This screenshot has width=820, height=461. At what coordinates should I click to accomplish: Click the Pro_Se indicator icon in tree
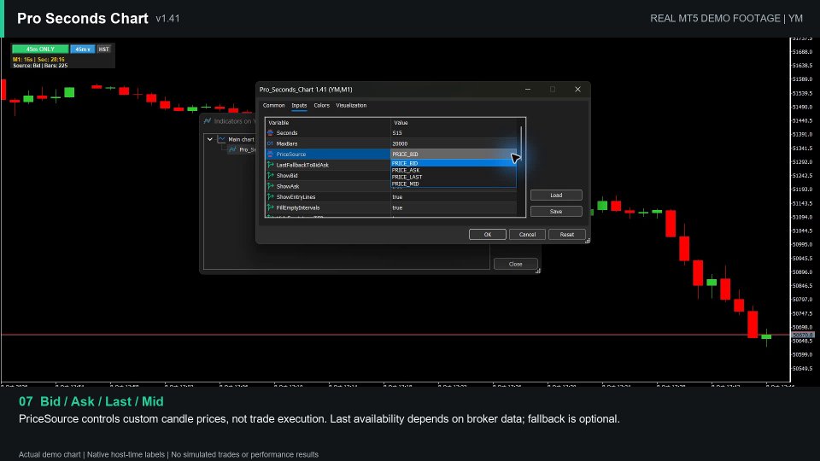pyautogui.click(x=232, y=149)
